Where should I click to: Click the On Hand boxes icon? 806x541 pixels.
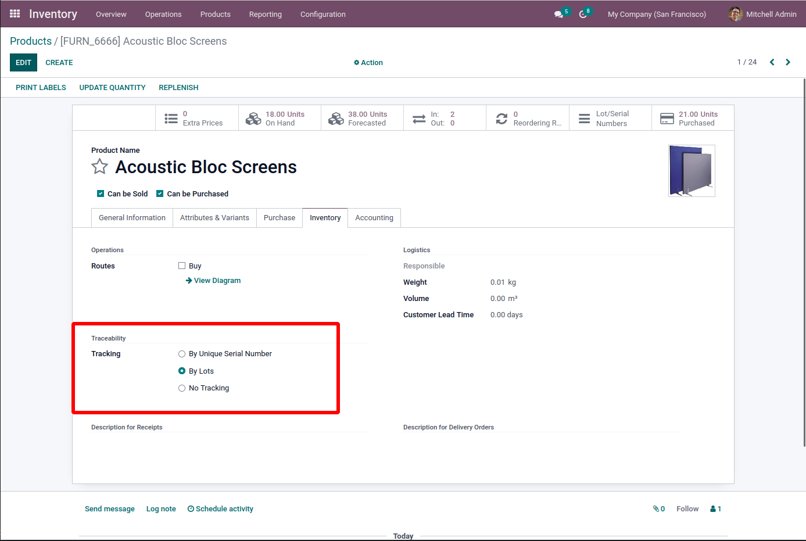click(253, 119)
